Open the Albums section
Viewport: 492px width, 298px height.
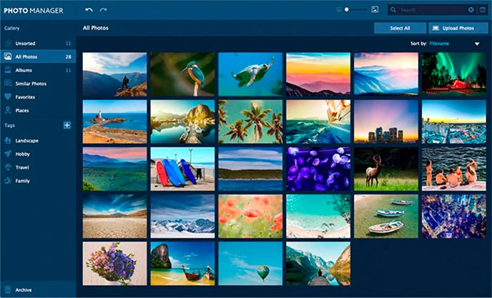point(38,70)
